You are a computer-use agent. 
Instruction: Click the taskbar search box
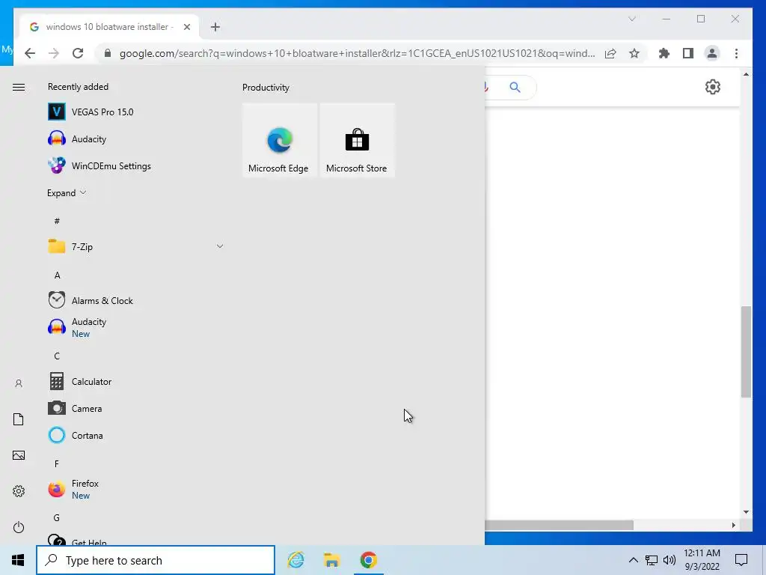156,560
